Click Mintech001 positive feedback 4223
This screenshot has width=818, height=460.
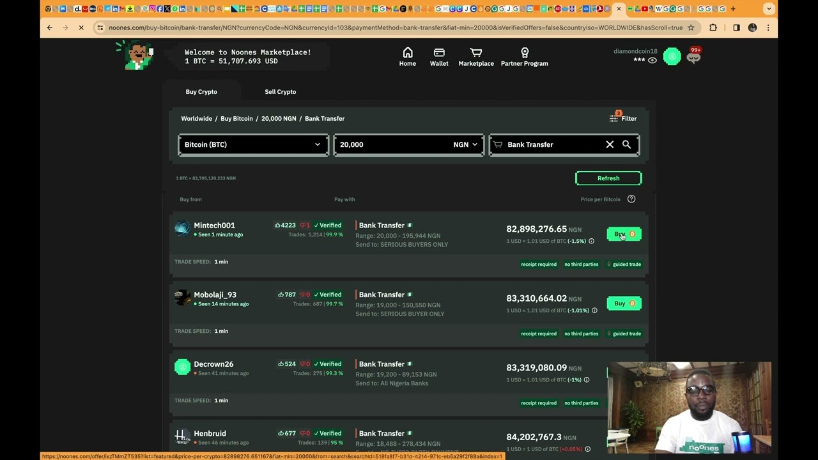[285, 225]
